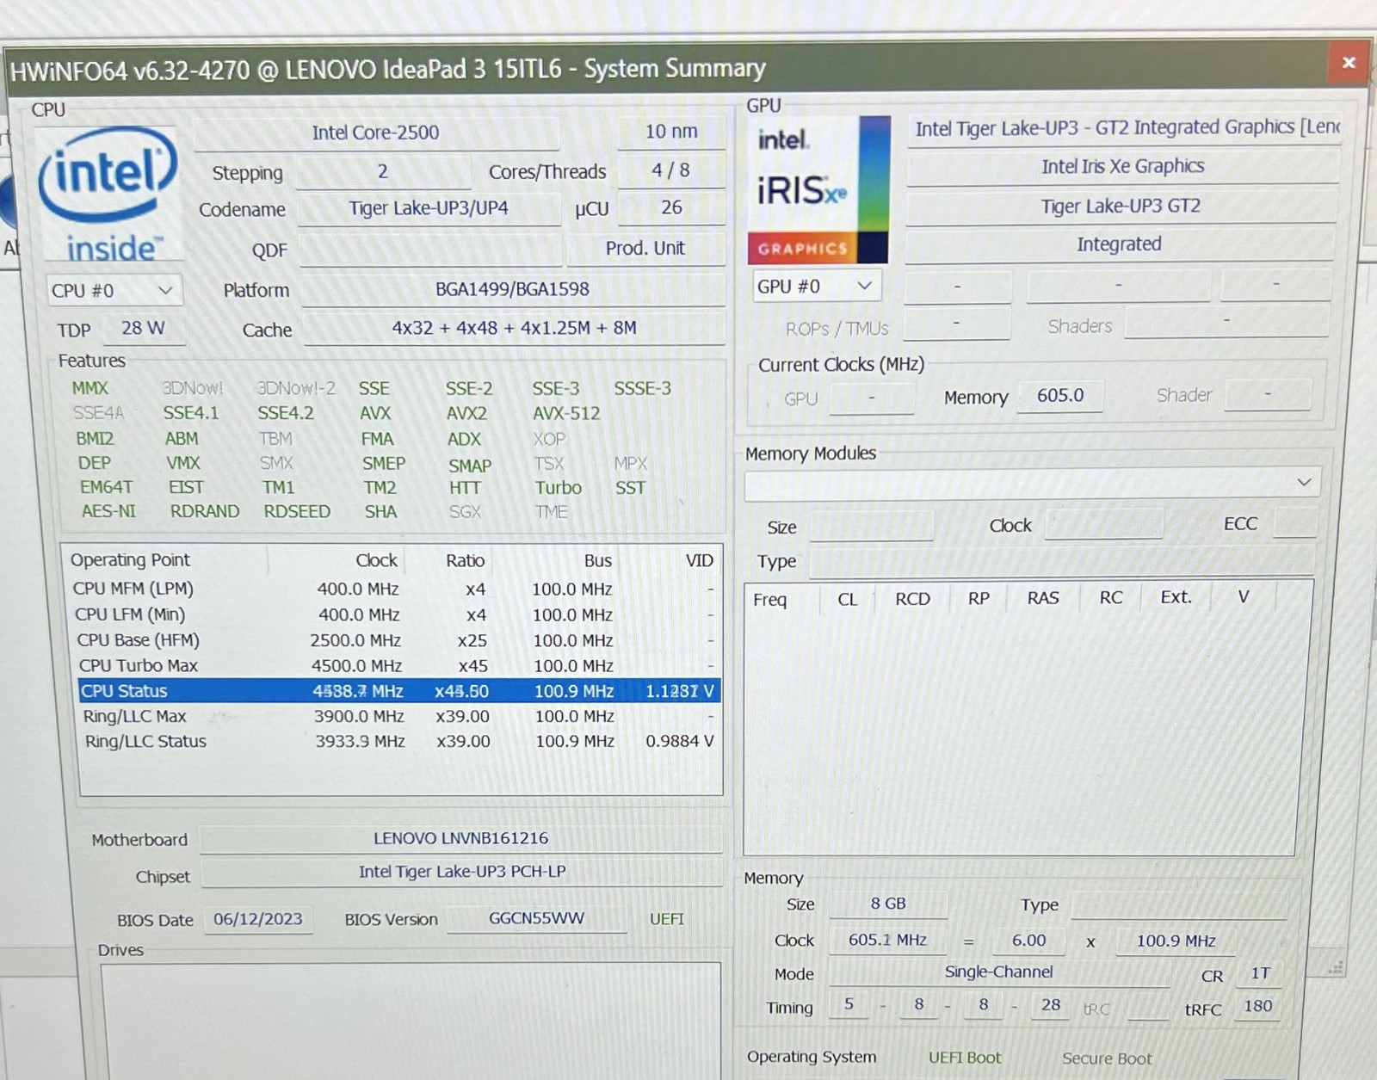The image size is (1377, 1080).
Task: Click the EM64T feature label
Action: (106, 487)
